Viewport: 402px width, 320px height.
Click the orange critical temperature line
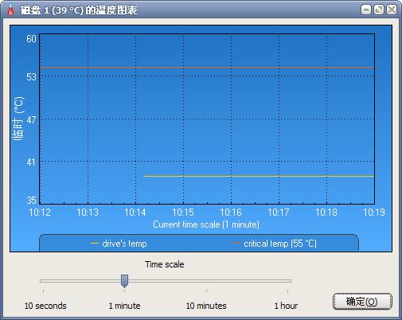pyautogui.click(x=207, y=68)
